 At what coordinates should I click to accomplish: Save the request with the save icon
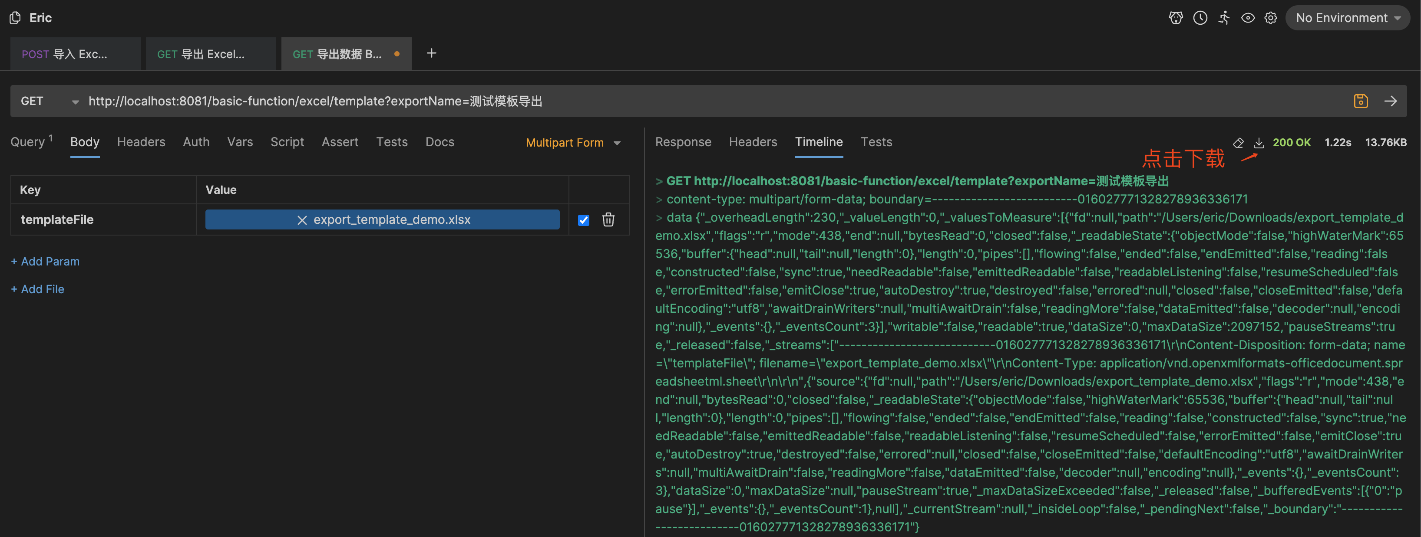(1361, 102)
